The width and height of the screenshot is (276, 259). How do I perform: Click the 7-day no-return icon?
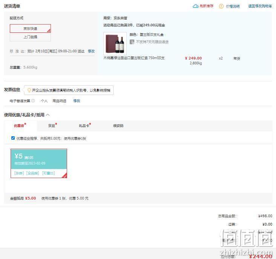coord(132,42)
